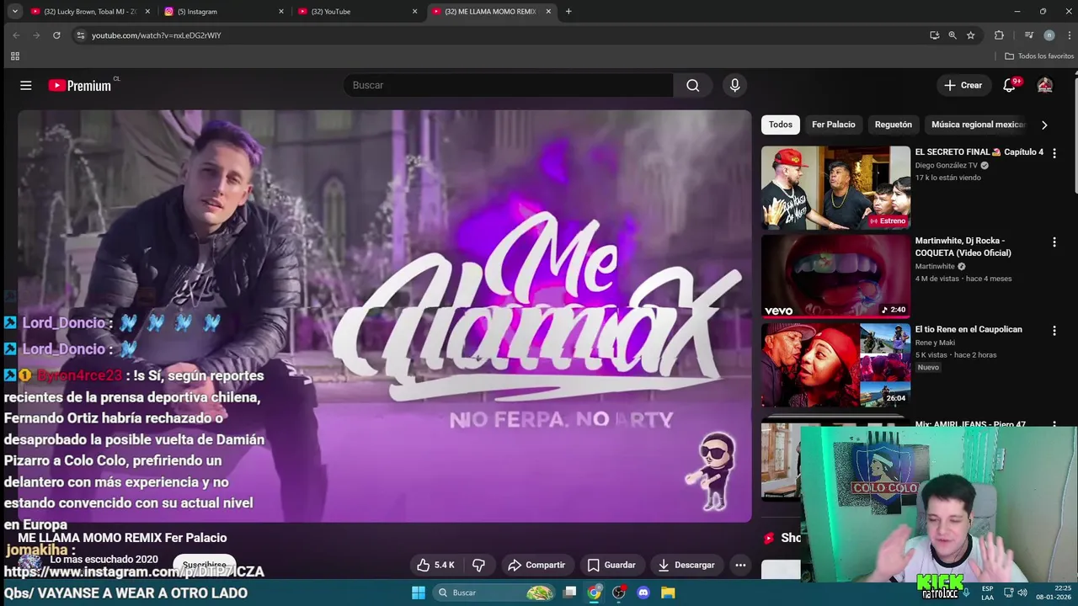Open El tio Rene en el Caupolican thumbnail
Screen dimensions: 1078x606
[x=835, y=364]
